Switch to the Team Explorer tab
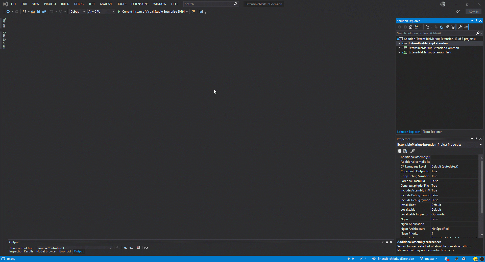This screenshot has width=485, height=262. click(x=432, y=132)
